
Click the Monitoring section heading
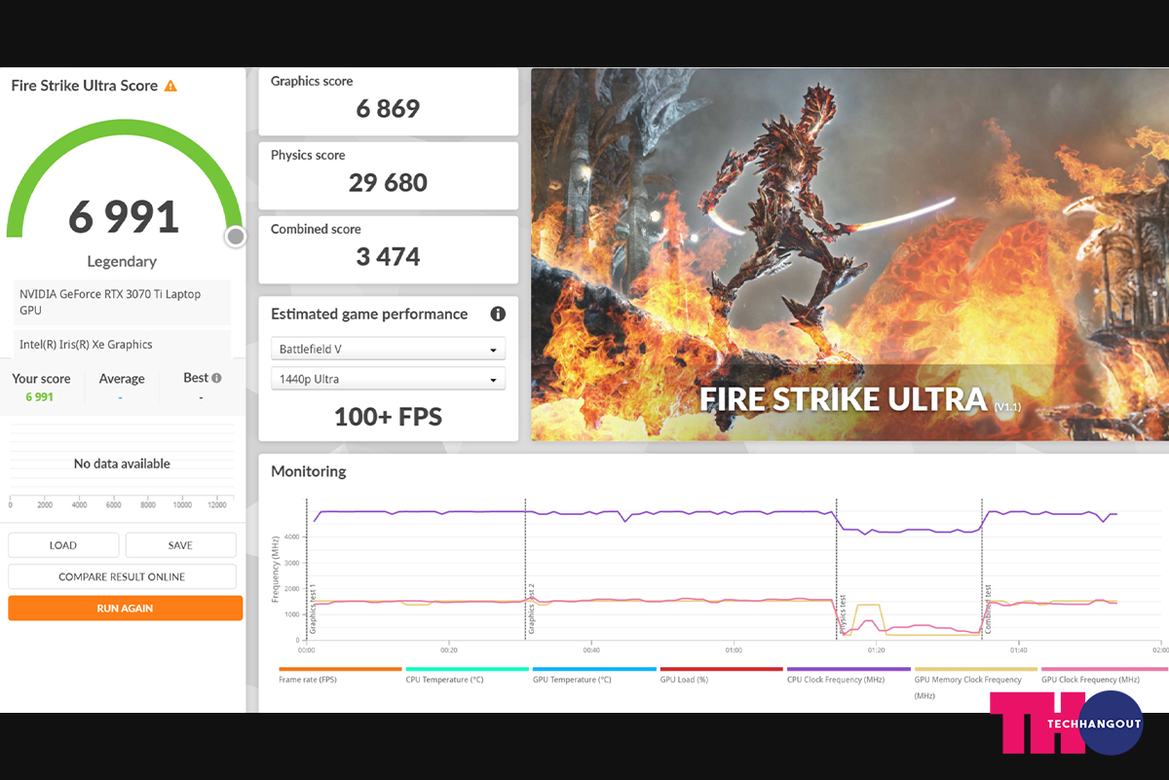pyautogui.click(x=309, y=471)
